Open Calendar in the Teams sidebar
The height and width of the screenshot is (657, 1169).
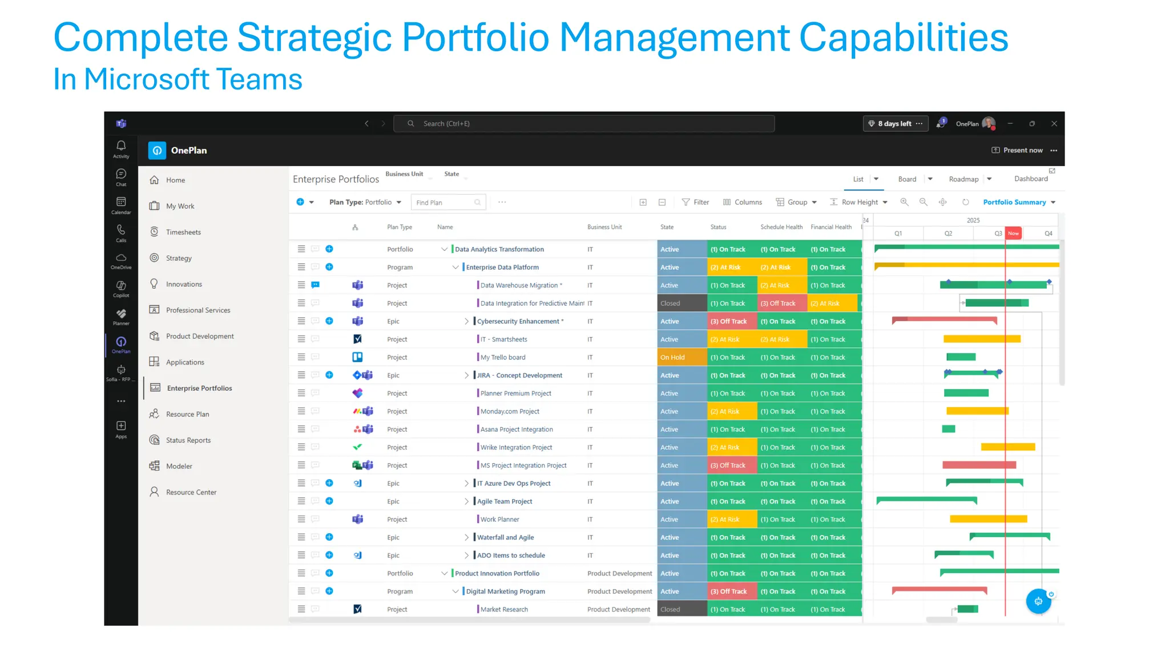click(121, 205)
